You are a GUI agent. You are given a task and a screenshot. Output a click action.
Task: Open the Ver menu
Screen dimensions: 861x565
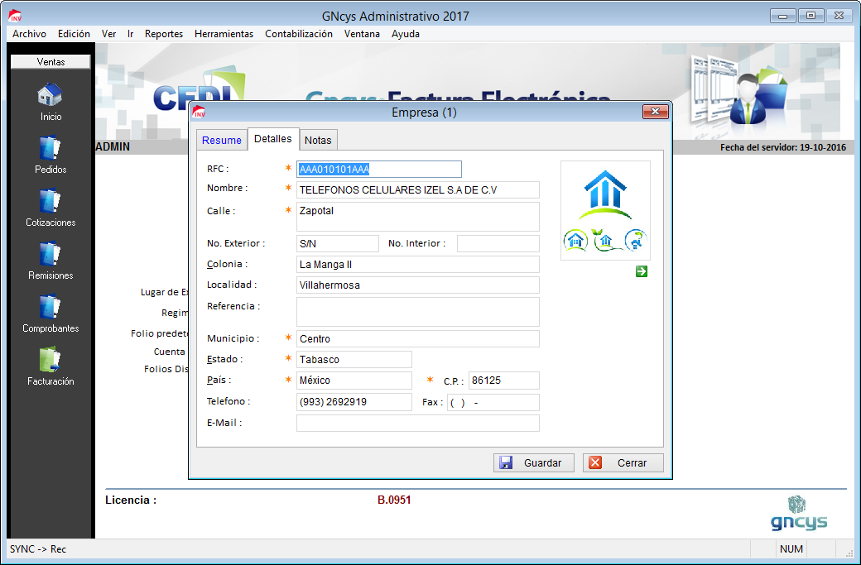pos(108,34)
